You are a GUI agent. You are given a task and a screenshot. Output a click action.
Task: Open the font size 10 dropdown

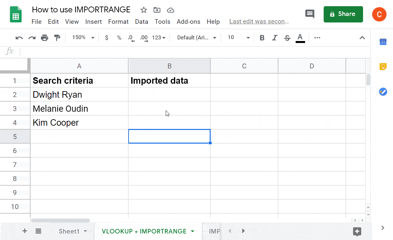pos(238,38)
